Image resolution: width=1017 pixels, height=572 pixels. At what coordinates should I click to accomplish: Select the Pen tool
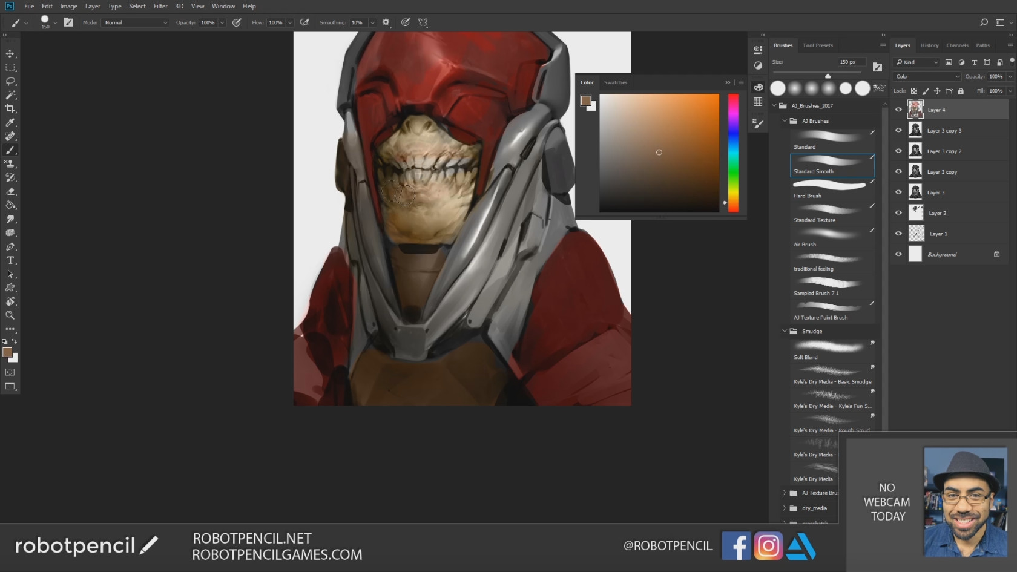pos(10,246)
